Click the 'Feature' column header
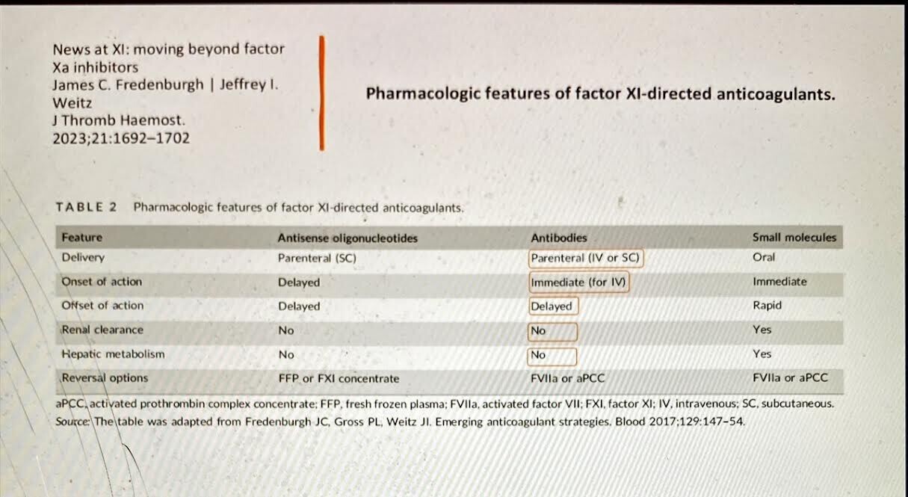 click(82, 238)
